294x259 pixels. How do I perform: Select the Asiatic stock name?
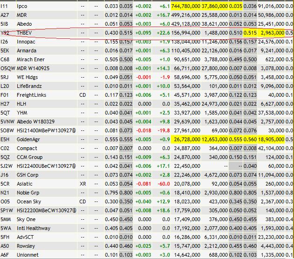point(25,184)
